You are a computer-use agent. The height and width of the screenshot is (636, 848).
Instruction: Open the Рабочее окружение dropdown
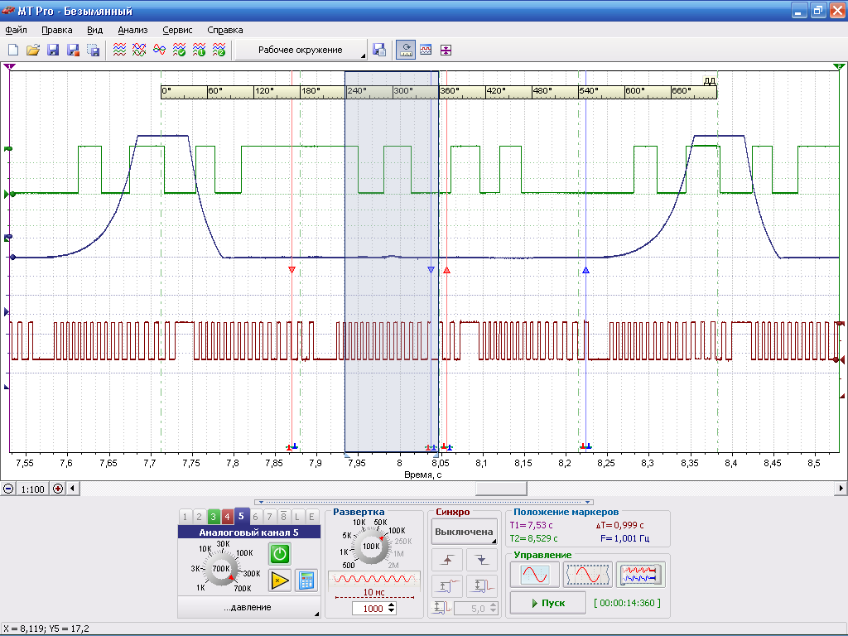pos(301,50)
